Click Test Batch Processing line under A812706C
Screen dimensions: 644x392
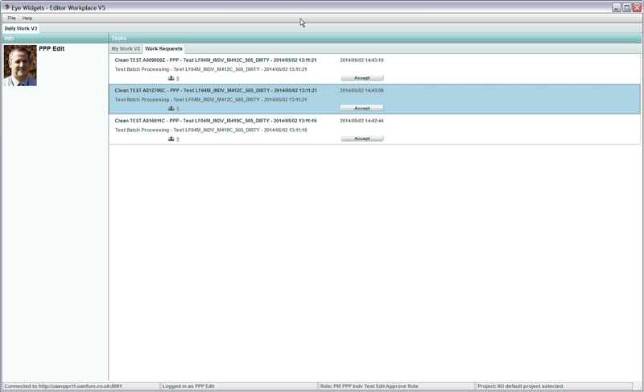click(x=211, y=100)
